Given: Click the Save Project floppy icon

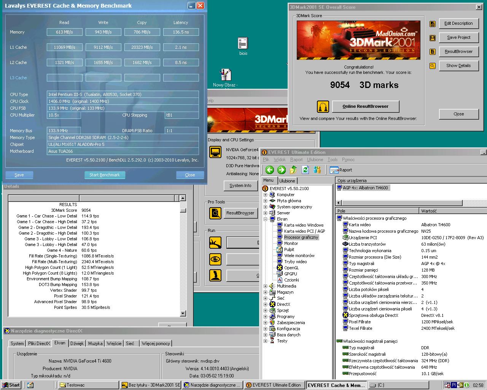Looking at the screenshot, I should click(433, 38).
